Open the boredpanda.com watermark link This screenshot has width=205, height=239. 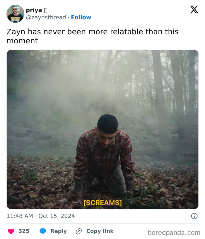[175, 231]
